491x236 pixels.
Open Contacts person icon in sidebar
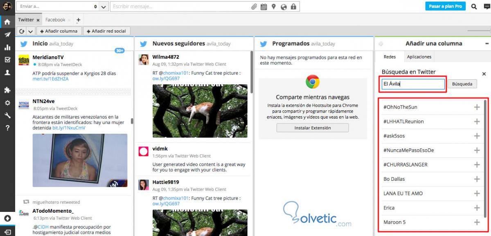pos(7,73)
